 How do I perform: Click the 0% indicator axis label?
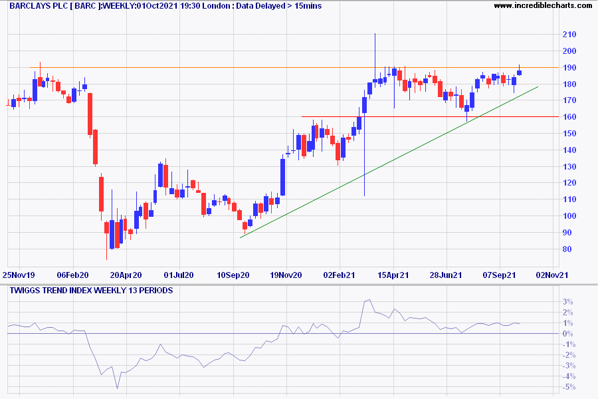pos(568,334)
